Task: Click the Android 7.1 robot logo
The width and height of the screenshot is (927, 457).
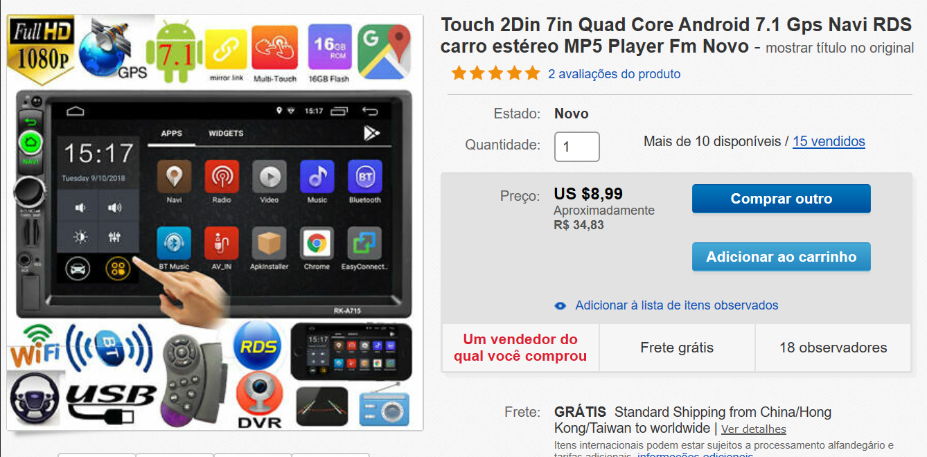Action: 179,51
